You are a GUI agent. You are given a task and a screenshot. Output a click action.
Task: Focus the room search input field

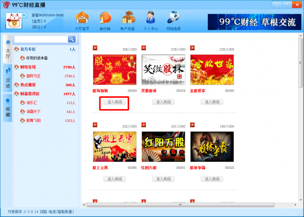[41, 39]
